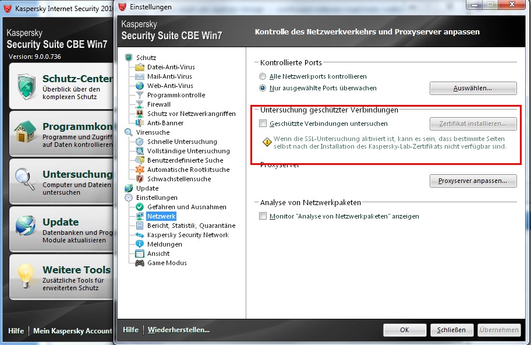531x345 pixels.
Task: Click the Automatische Rootkitsuche icon
Action: coord(140,170)
